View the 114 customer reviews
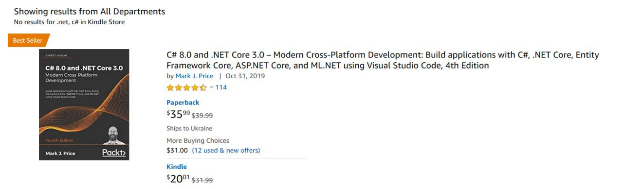The height and width of the screenshot is (189, 623). [x=221, y=87]
